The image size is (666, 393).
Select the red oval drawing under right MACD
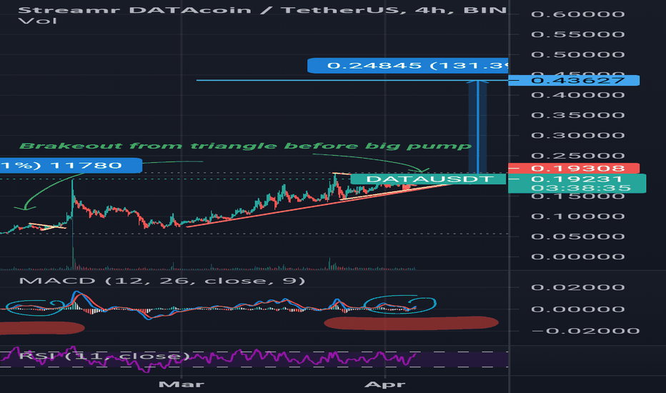[x=411, y=323]
